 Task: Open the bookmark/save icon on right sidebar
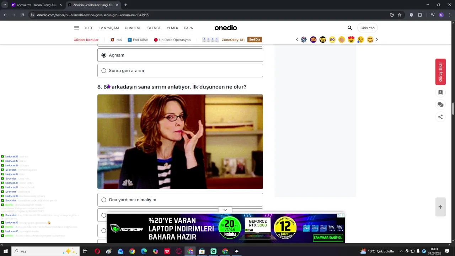click(440, 92)
